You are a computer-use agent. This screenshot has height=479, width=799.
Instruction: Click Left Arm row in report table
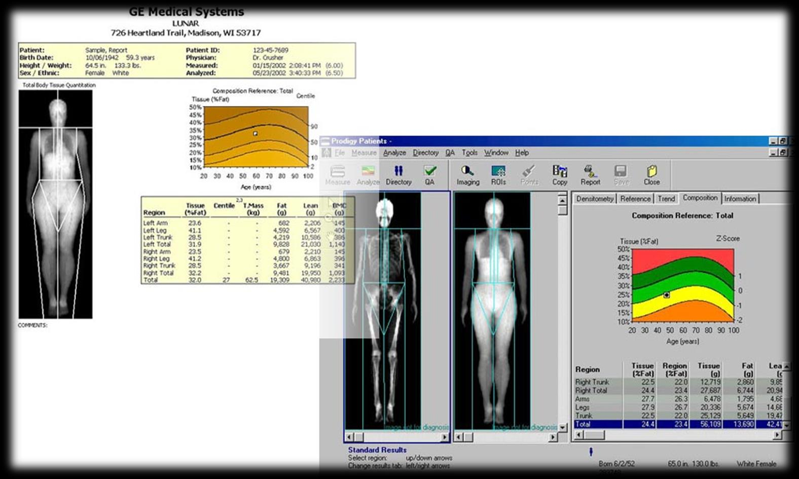(243, 223)
